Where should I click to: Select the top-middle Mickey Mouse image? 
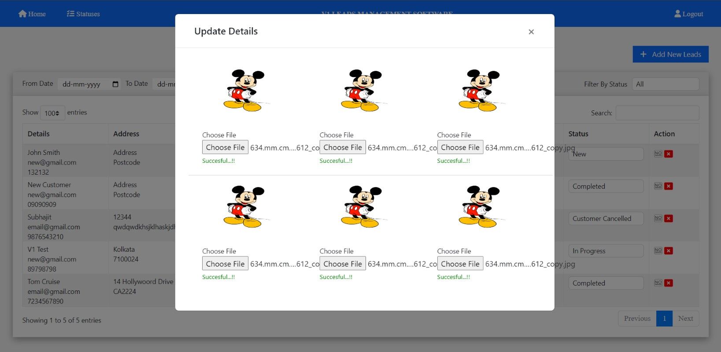tap(363, 90)
